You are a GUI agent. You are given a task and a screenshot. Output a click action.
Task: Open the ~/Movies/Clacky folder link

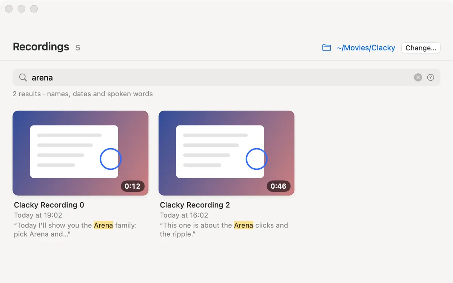[x=366, y=48]
